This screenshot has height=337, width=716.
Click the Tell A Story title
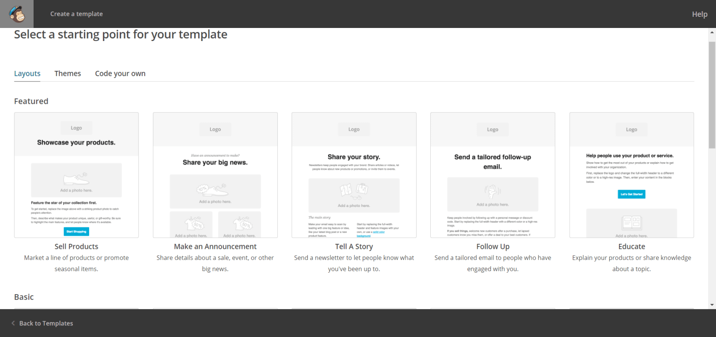tap(354, 247)
